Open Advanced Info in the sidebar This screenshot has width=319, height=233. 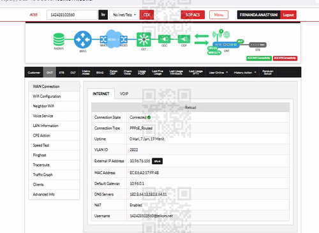[x=54, y=194]
